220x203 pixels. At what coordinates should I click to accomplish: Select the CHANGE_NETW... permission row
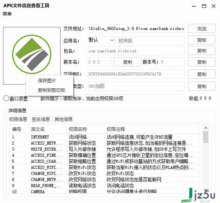[x=106, y=179]
